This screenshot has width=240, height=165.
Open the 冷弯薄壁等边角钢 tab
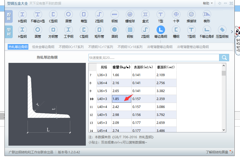pyautogui.click(x=160, y=47)
